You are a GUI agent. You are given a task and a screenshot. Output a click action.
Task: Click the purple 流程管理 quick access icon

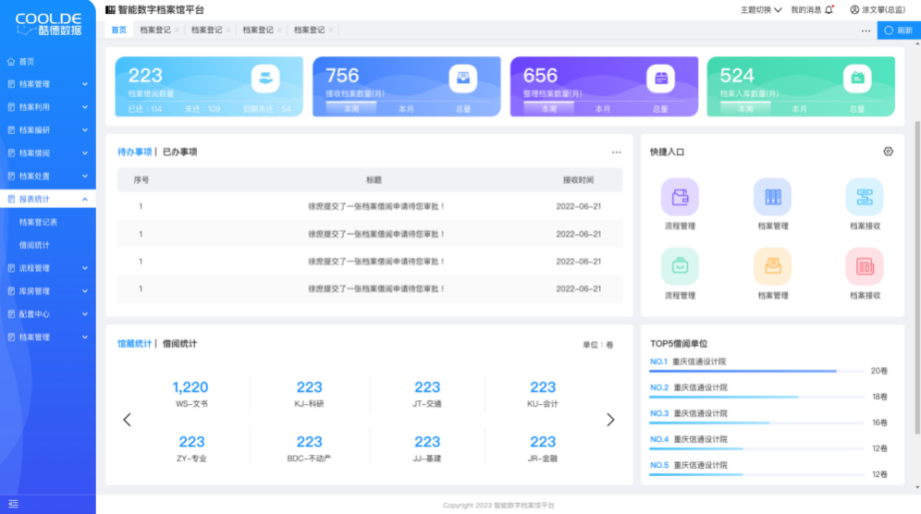[x=680, y=197]
